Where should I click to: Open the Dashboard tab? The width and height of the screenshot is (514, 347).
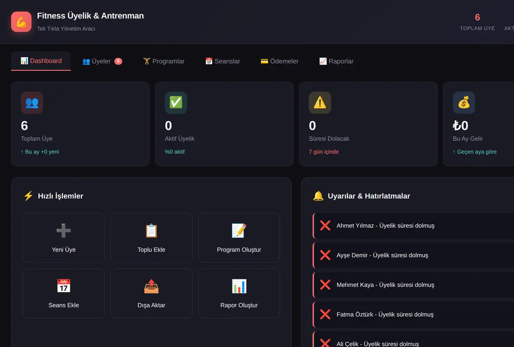[41, 61]
